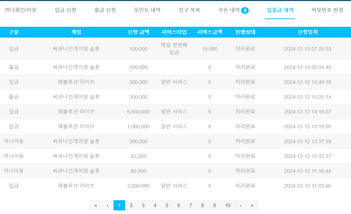Viewport: 351px width, 214px height.
Task: Click 출금 in the 500,000 row
Action: tap(14, 67)
